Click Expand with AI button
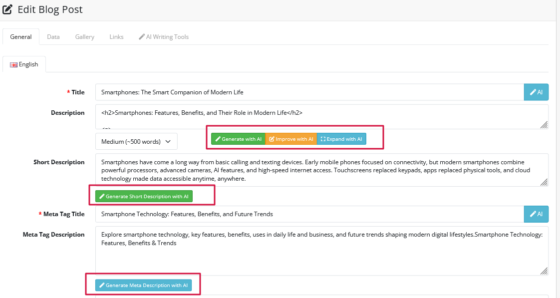The width and height of the screenshot is (560, 298). pos(341,139)
